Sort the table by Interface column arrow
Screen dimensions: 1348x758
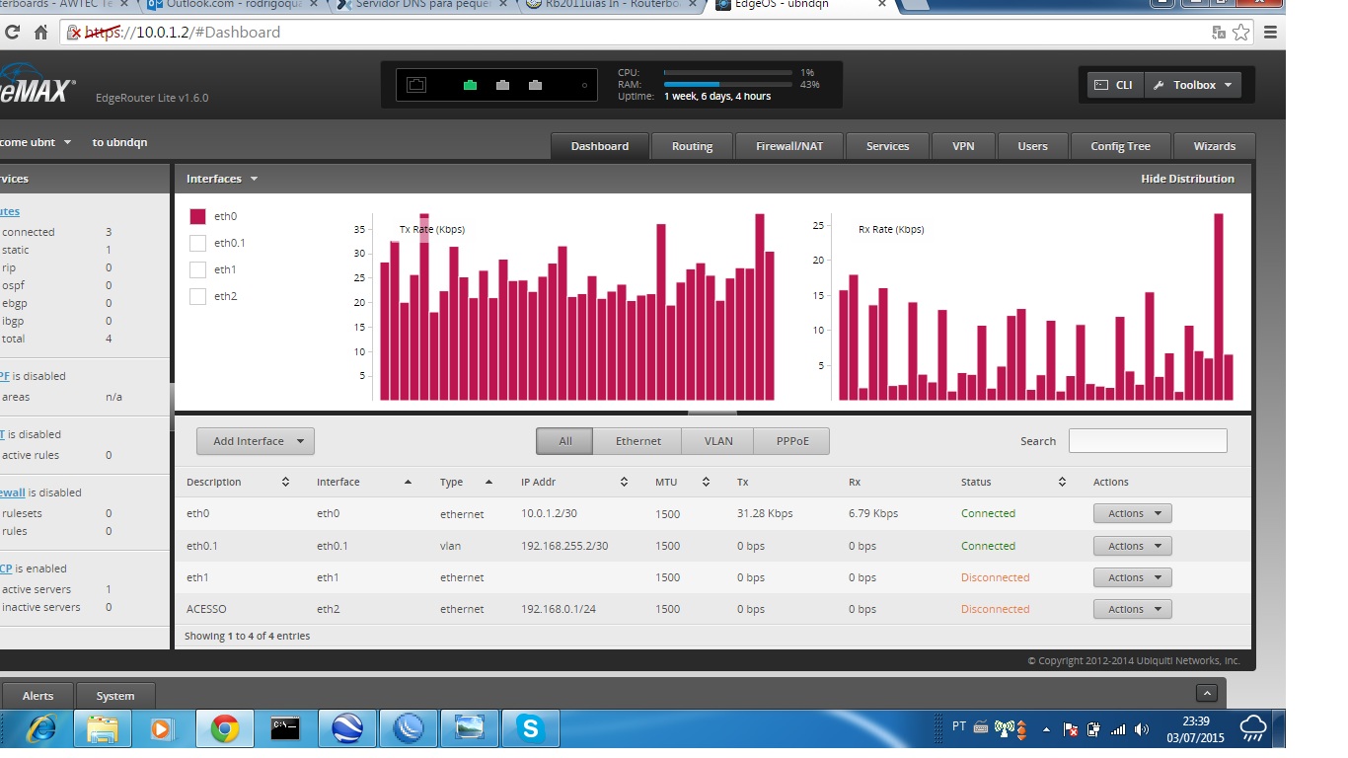(408, 482)
